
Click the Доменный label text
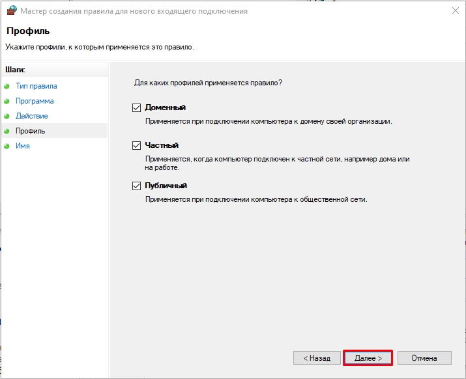click(165, 107)
